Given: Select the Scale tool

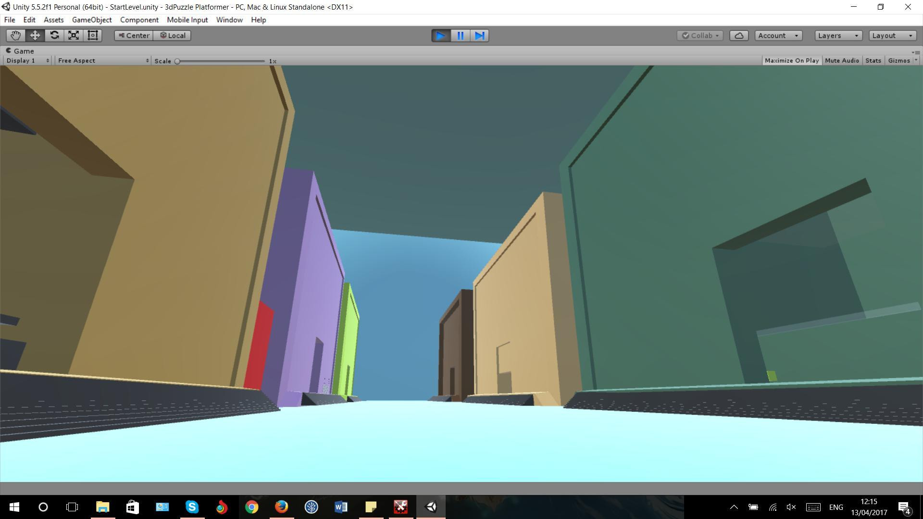Looking at the screenshot, I should click(x=74, y=36).
